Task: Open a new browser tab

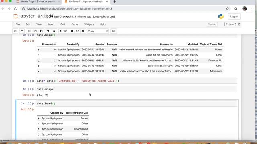Action: click(x=114, y=2)
